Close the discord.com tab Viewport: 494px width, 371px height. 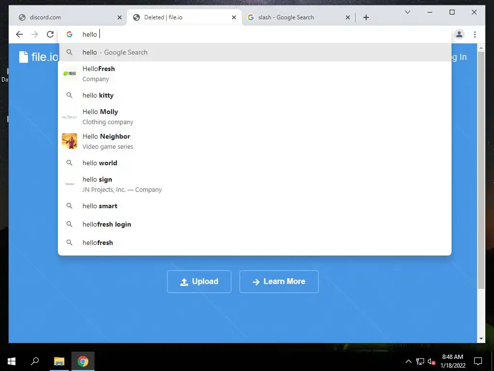[120, 17]
